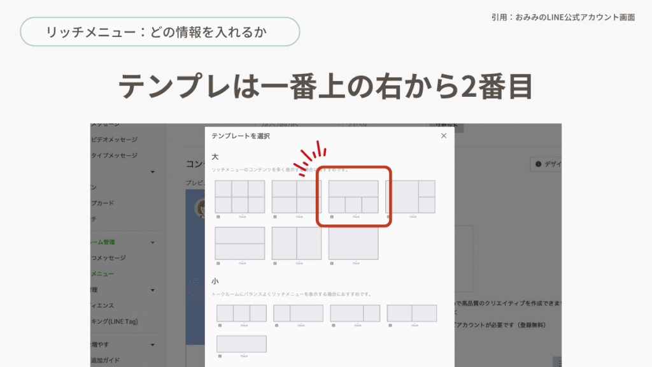Select small template with narrow left panel
The width and height of the screenshot is (652, 367).
298,313
